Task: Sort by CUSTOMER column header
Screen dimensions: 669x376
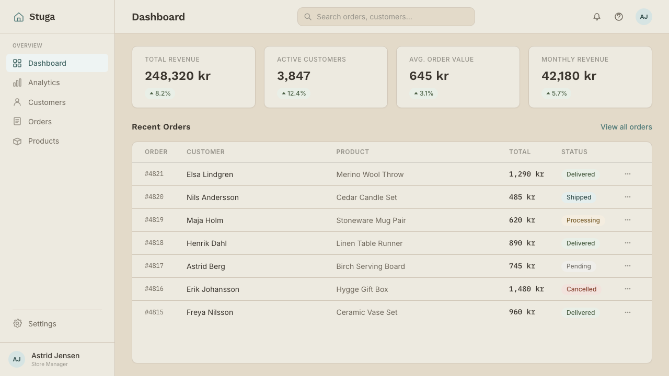Action: coord(205,152)
